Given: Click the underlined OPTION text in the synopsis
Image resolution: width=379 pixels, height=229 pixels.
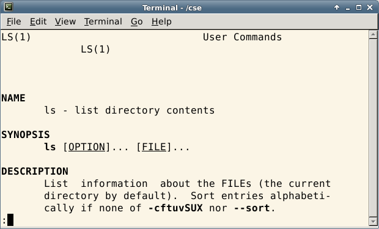Looking at the screenshot, I should (x=87, y=147).
